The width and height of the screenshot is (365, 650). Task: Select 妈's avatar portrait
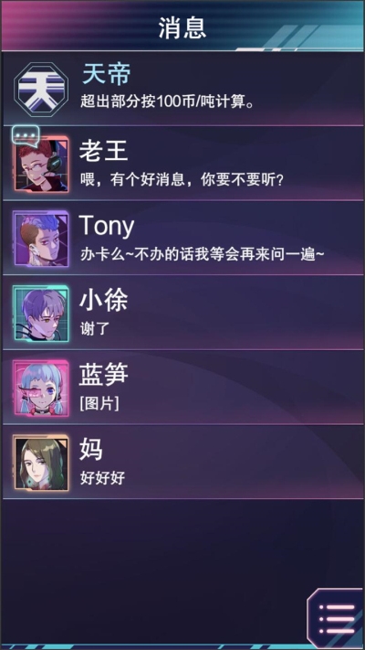coord(40,463)
